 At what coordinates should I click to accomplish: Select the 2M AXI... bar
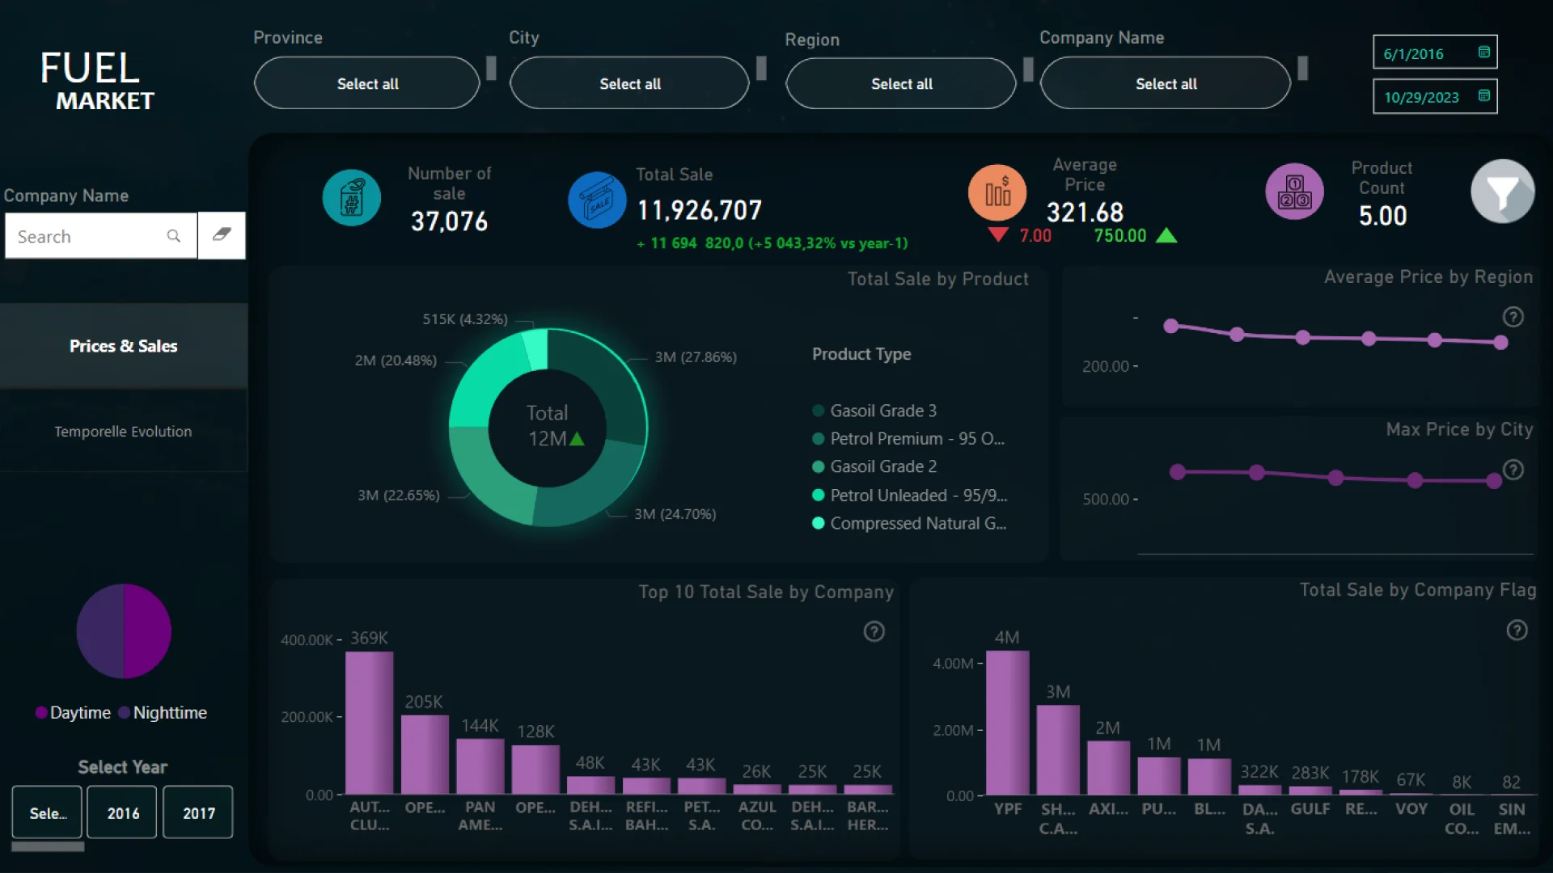click(1108, 768)
